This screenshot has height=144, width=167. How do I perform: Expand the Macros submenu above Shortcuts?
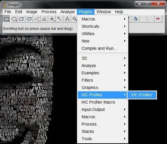click(x=103, y=19)
